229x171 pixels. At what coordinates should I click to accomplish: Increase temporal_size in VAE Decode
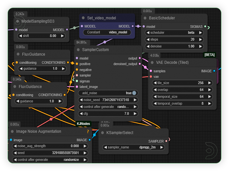(209, 97)
